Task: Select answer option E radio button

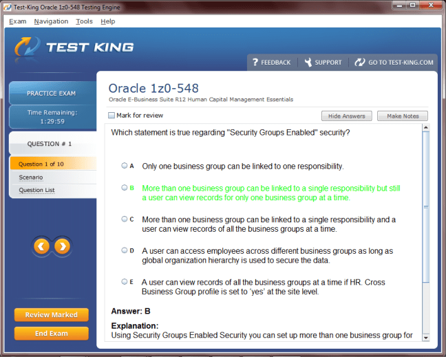Action: point(125,281)
